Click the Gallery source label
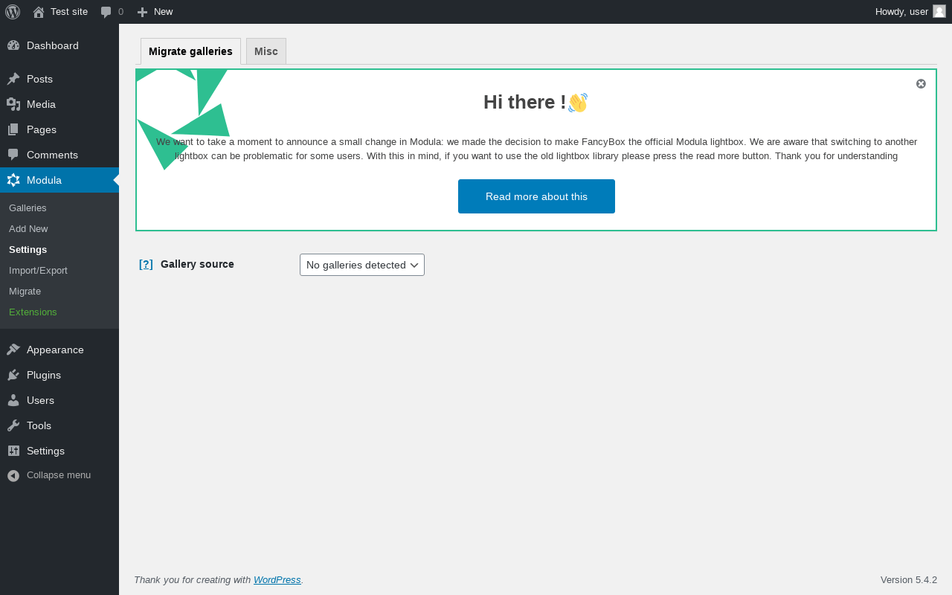The image size is (952, 595). [197, 264]
